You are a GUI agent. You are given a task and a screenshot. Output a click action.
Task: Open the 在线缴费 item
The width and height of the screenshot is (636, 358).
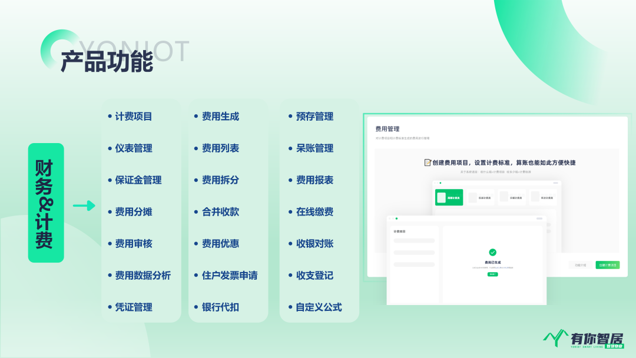click(x=314, y=212)
